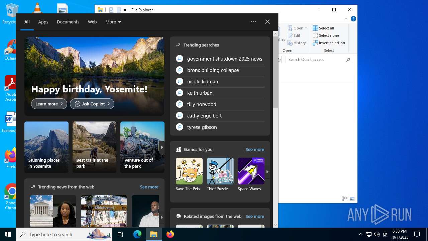Click Invert selection in File Explorer ribbon

(329, 43)
